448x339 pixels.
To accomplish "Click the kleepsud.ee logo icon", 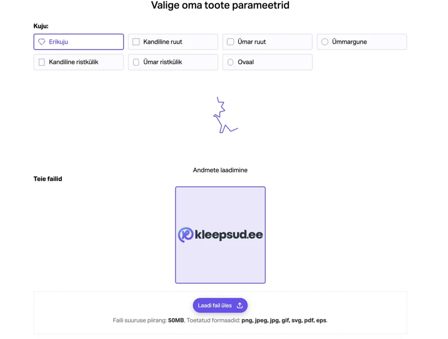I will coord(185,235).
